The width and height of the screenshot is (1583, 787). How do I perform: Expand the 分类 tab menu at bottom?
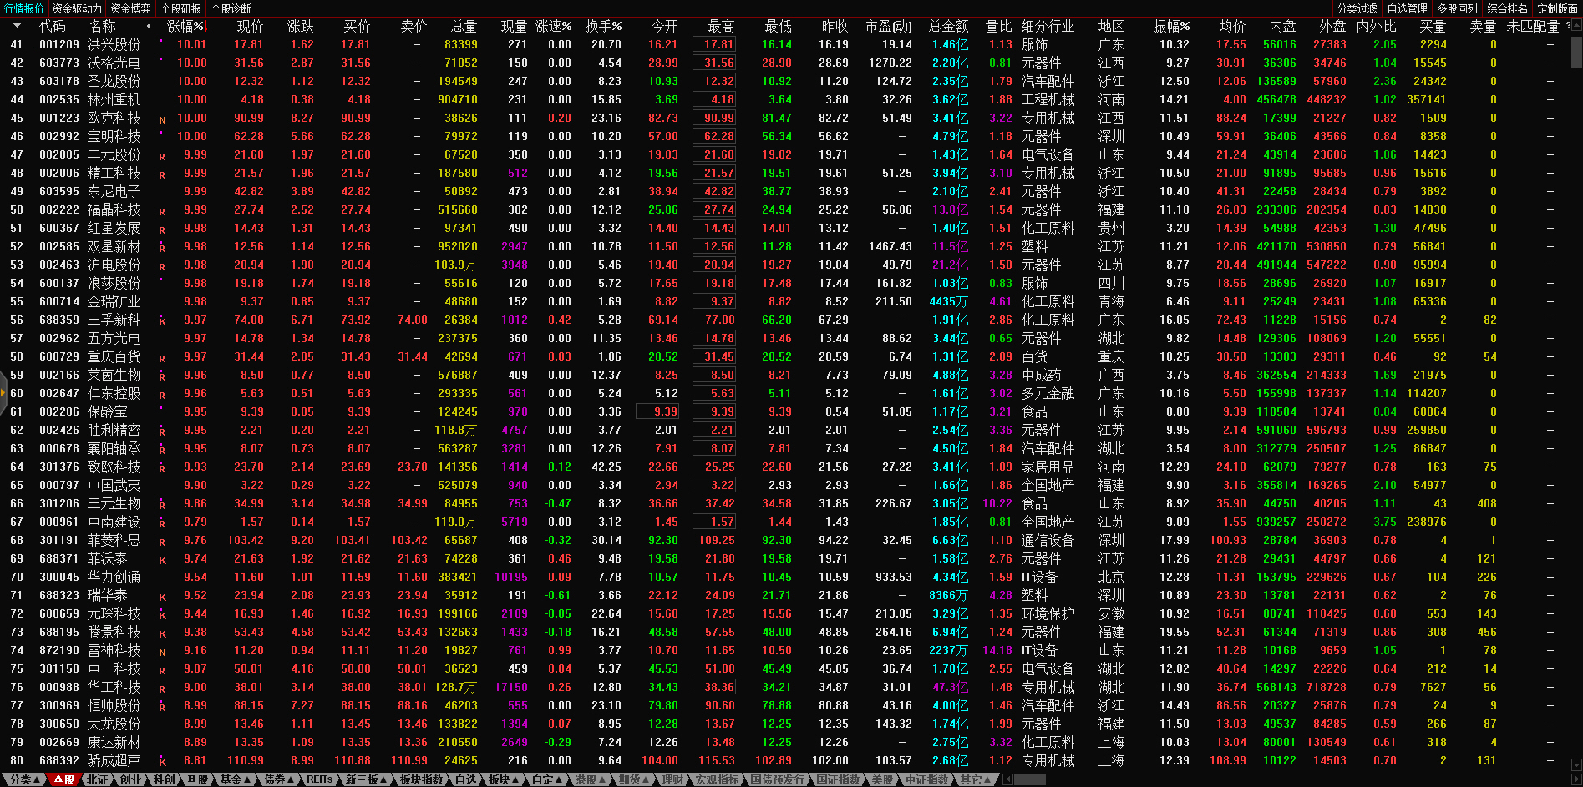pyautogui.click(x=24, y=779)
